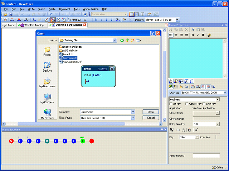Open the Key dropdown showing Enter
Viewport: 229px width, 171px height.
pyautogui.click(x=197, y=137)
